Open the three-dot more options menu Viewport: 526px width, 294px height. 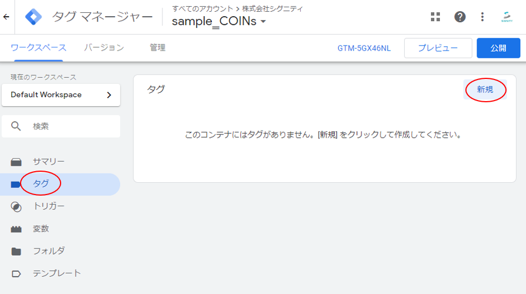[483, 17]
